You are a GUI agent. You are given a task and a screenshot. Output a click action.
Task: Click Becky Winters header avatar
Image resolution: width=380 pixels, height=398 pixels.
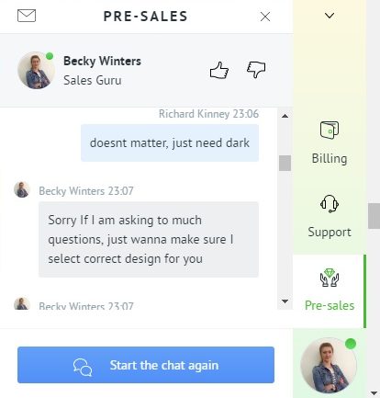click(36, 71)
